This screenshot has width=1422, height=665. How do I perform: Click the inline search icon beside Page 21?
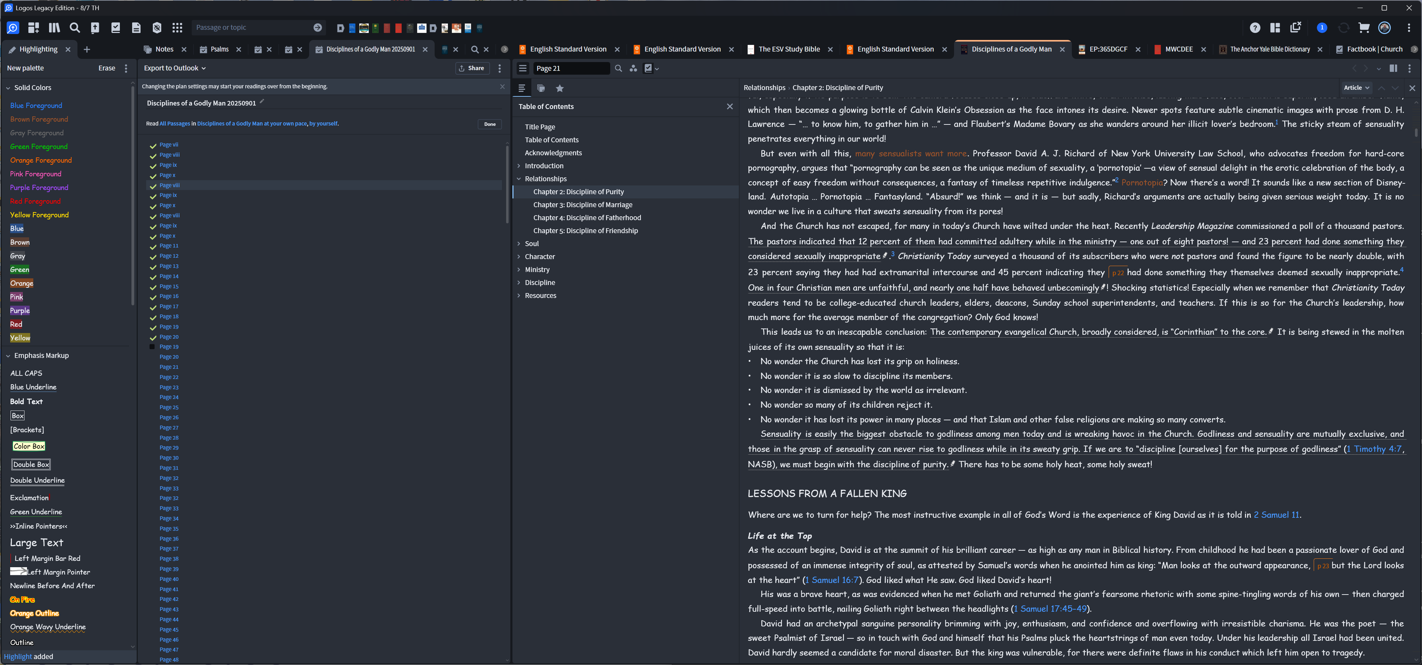618,68
